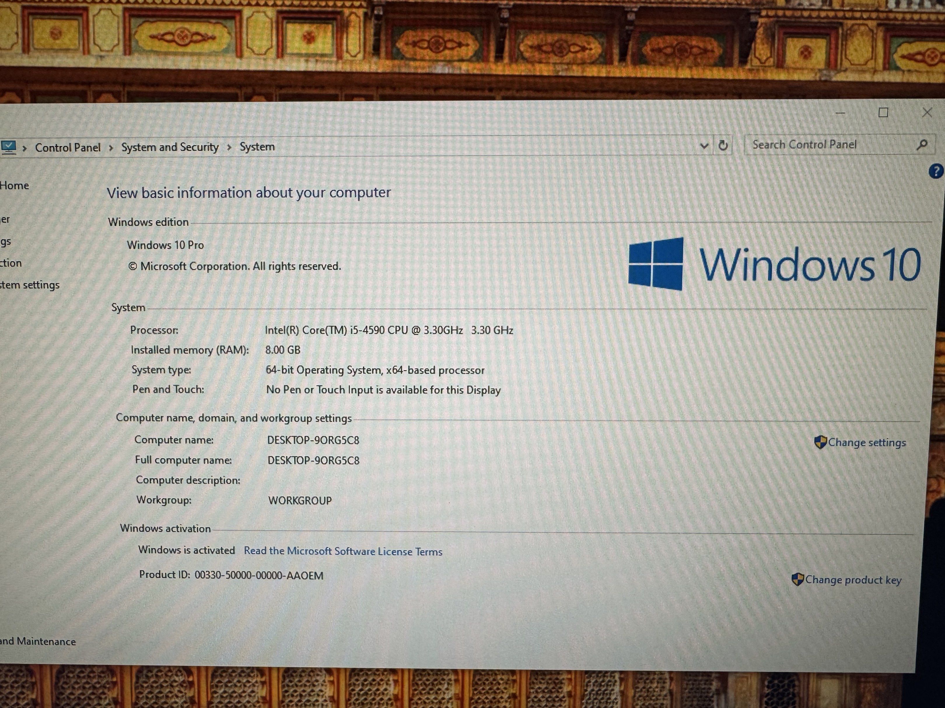Refresh the System page
Screen dimensions: 945x708
[723, 145]
